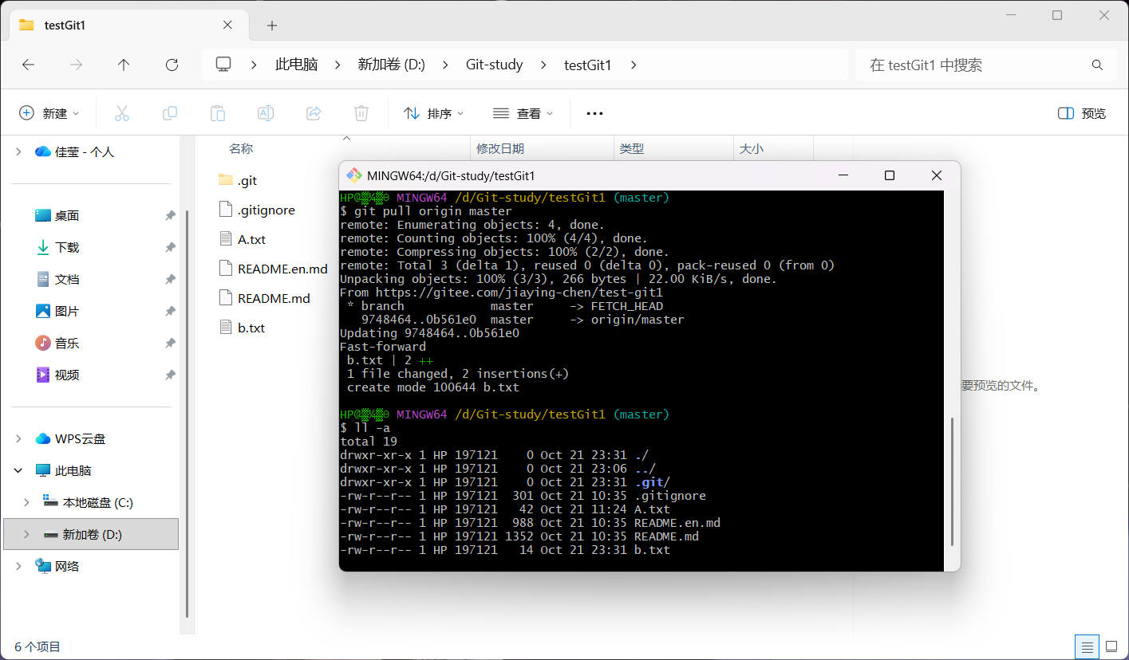The image size is (1129, 660).
Task: Open the three-dots more options menu
Action: (594, 113)
